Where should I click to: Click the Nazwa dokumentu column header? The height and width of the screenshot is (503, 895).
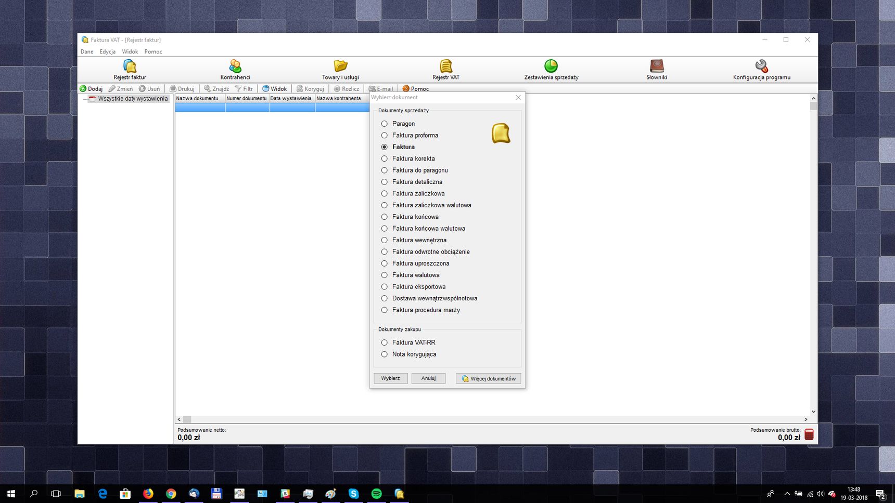point(200,98)
